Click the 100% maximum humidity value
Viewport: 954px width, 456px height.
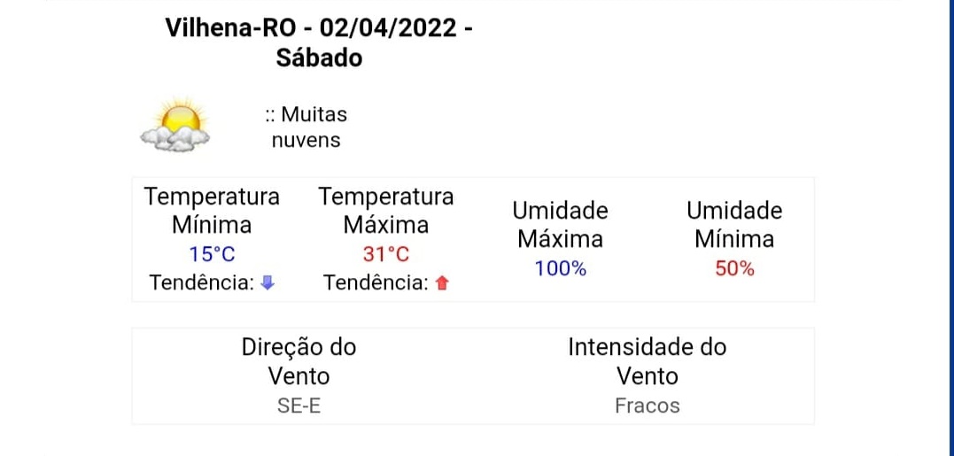[561, 268]
